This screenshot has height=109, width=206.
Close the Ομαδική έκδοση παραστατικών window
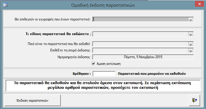(x=200, y=4)
